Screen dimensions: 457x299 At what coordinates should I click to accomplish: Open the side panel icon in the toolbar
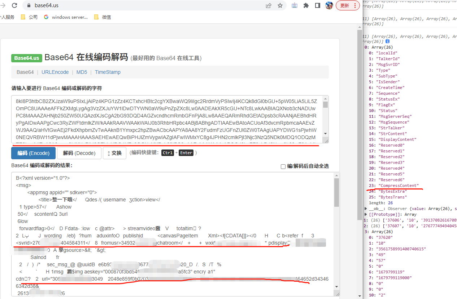point(318,5)
